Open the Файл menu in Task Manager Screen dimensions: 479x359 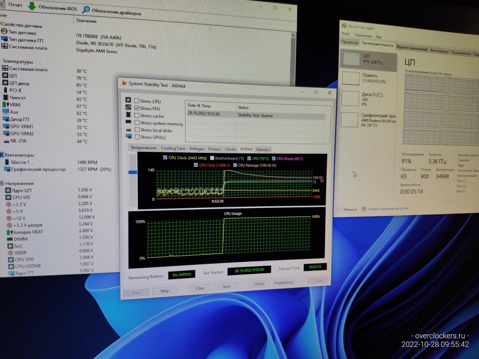[345, 34]
